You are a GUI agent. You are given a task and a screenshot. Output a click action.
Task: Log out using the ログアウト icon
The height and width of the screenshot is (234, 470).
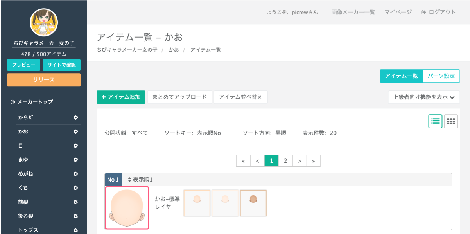(x=423, y=12)
